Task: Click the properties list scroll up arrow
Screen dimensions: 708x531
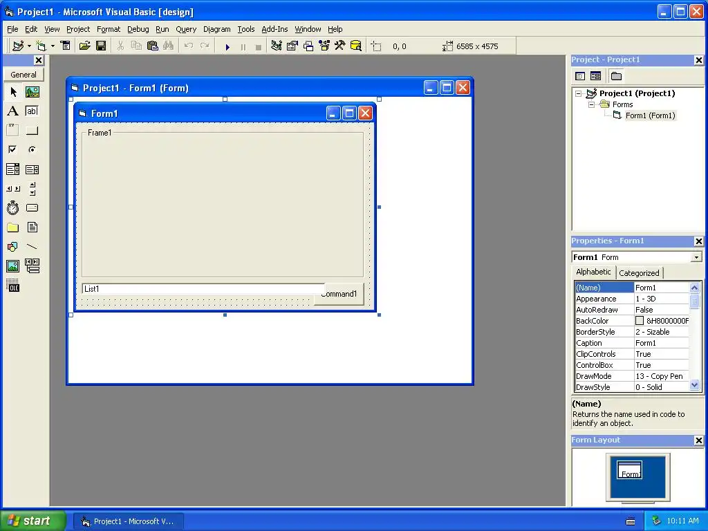Action: [x=694, y=288]
